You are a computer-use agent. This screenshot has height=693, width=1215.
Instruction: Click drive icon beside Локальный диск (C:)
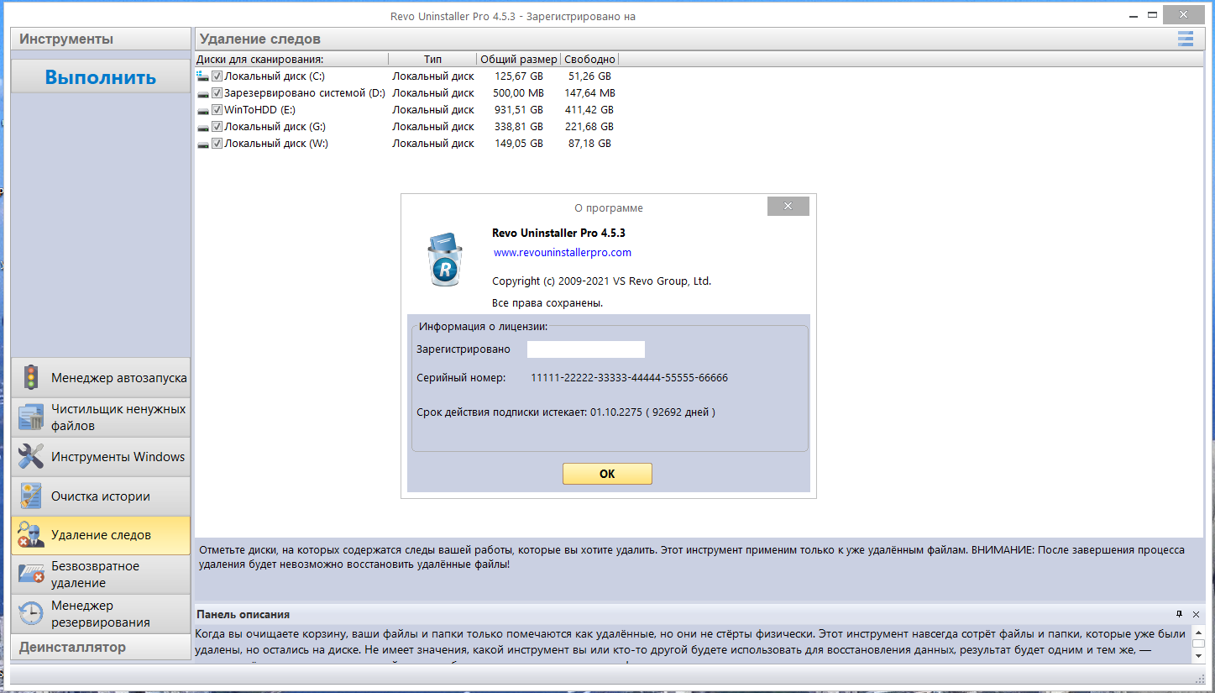pos(202,76)
